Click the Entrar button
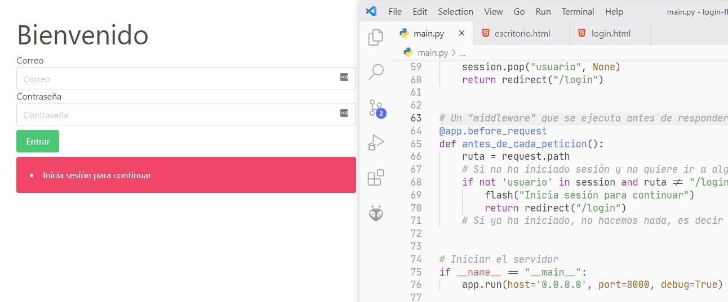This screenshot has width=728, height=302. pos(38,141)
